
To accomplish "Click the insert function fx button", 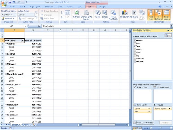I will pyautogui.click(x=39, y=26).
